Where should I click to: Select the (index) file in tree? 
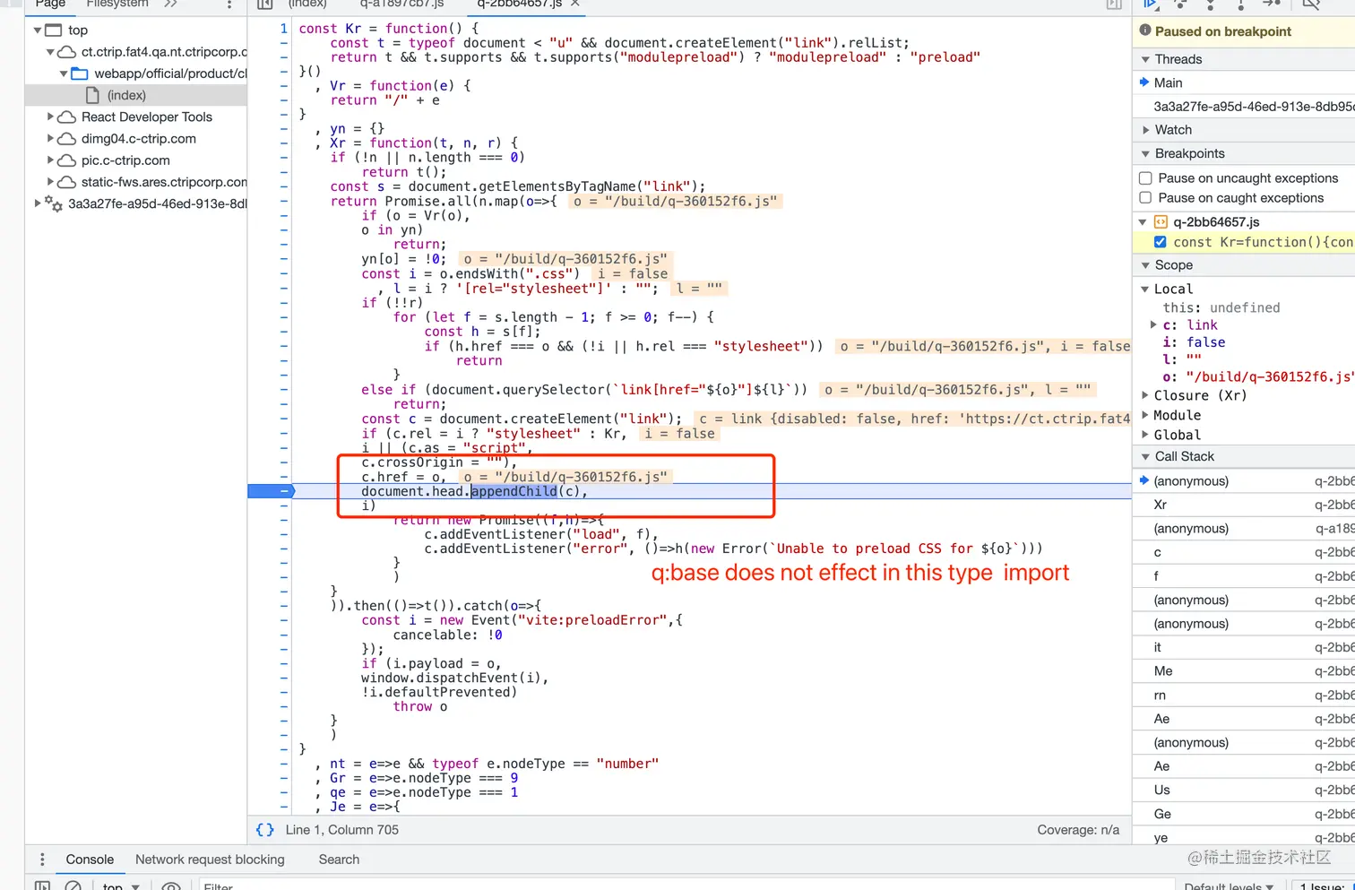136,95
